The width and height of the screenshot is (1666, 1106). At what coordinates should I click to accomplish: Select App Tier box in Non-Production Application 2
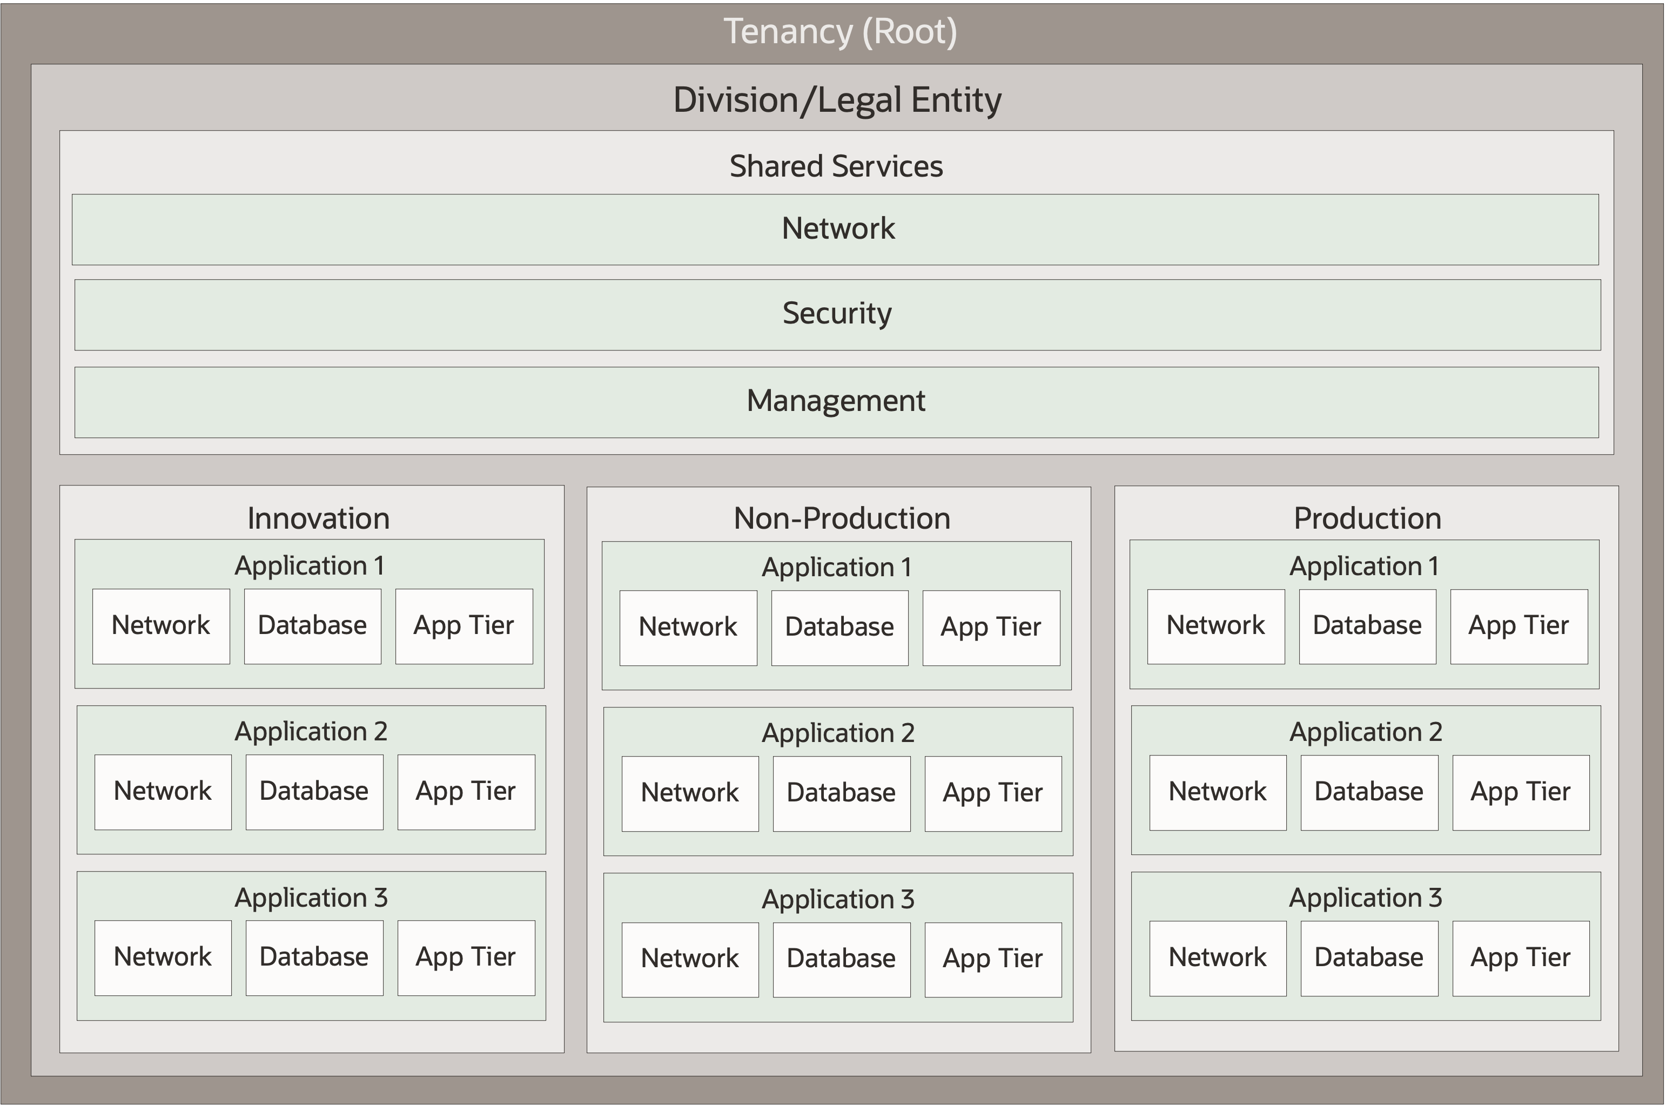(x=993, y=793)
